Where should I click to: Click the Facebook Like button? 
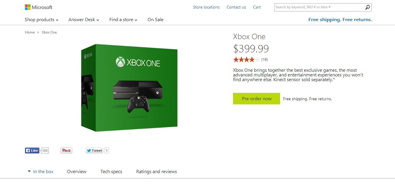[32, 150]
